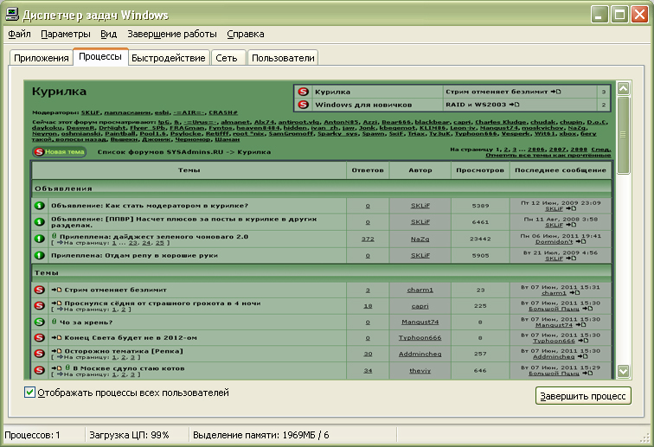Viewport: 654px width, 447px height.
Task: Click green icon for Отдам репу в хорошие руки
Action: (x=39, y=255)
